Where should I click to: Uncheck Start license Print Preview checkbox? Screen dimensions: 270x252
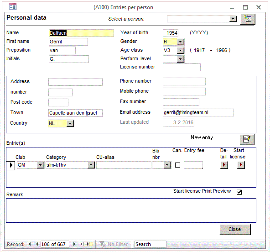[239, 192]
